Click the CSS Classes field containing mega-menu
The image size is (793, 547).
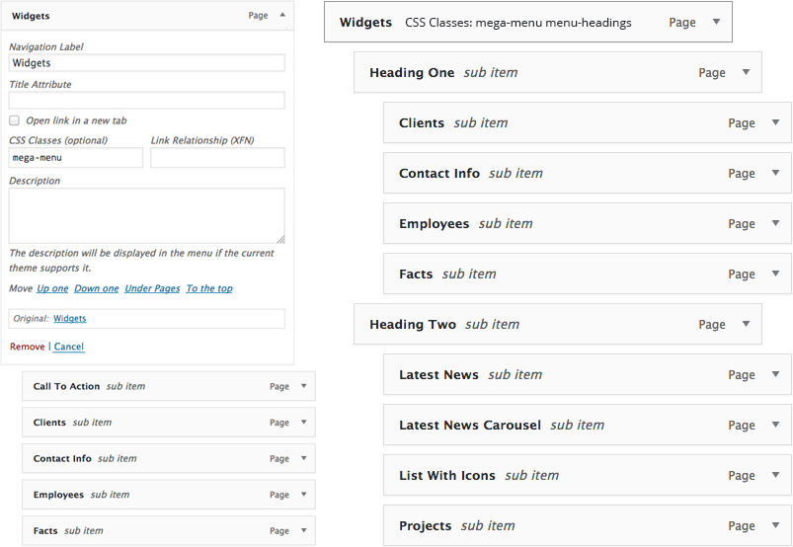click(x=76, y=158)
